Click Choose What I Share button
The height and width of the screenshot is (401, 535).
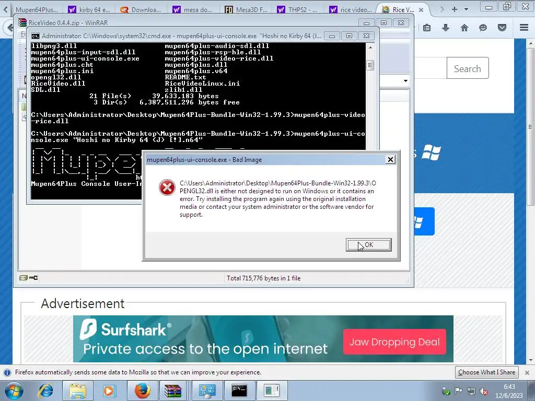click(x=486, y=372)
